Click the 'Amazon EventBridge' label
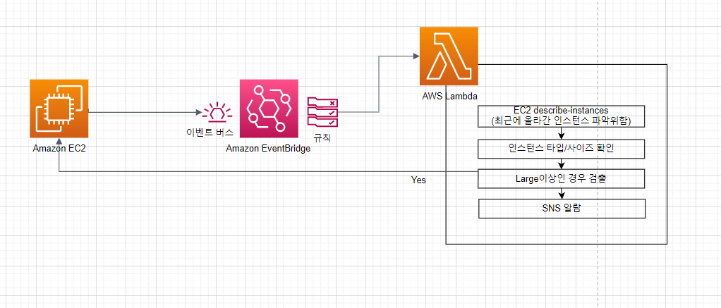721x308 pixels. click(x=269, y=149)
